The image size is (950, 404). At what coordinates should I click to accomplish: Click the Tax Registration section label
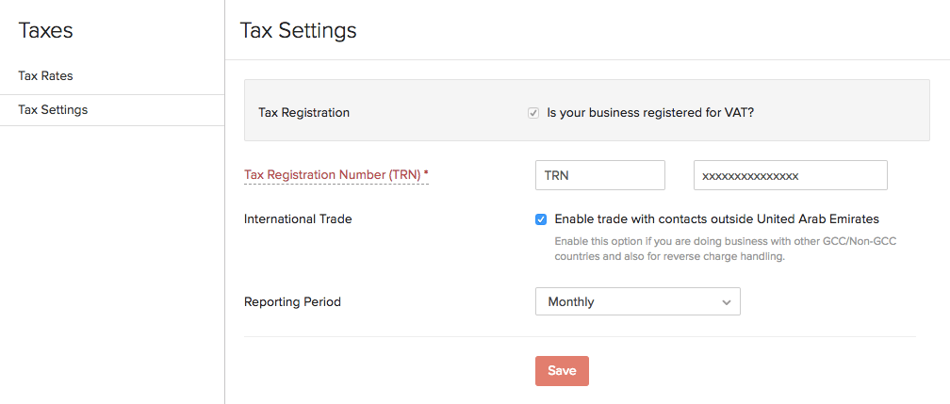303,113
